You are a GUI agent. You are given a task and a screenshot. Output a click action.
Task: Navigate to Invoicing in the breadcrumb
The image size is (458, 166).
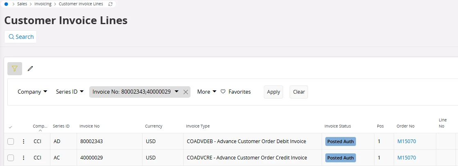(43, 4)
